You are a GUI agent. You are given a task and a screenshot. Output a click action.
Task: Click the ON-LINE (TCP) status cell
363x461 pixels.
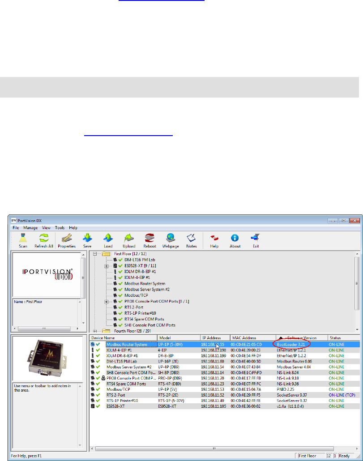(x=342, y=395)
